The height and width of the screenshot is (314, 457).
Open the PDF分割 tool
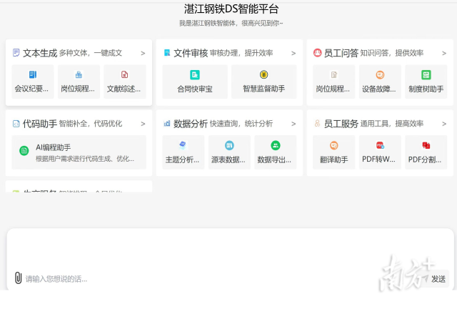[x=426, y=152]
